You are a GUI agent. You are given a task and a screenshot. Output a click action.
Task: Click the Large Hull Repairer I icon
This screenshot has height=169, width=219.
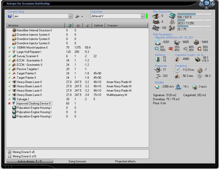[x=14, y=52]
